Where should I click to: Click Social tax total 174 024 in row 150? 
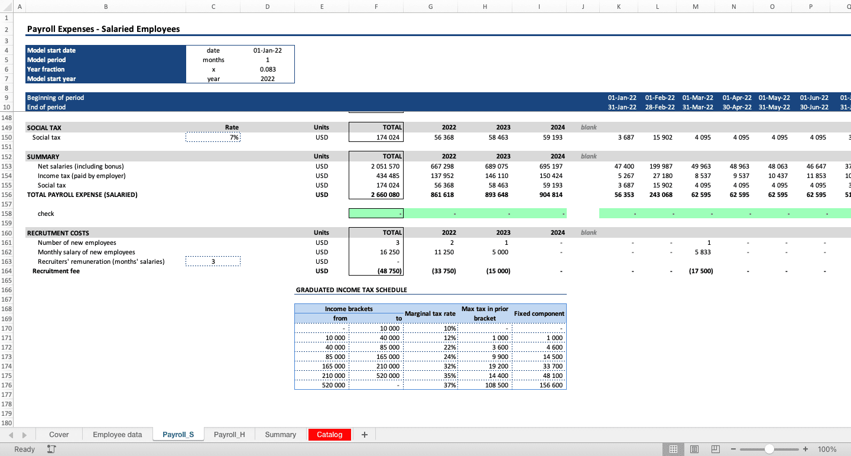coord(376,137)
